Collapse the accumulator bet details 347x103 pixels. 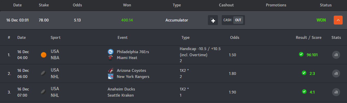coord(338,20)
